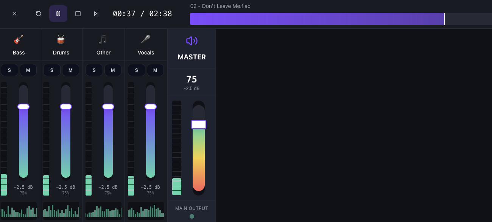Solo the Bass channel
This screenshot has width=492, height=222.
point(9,70)
